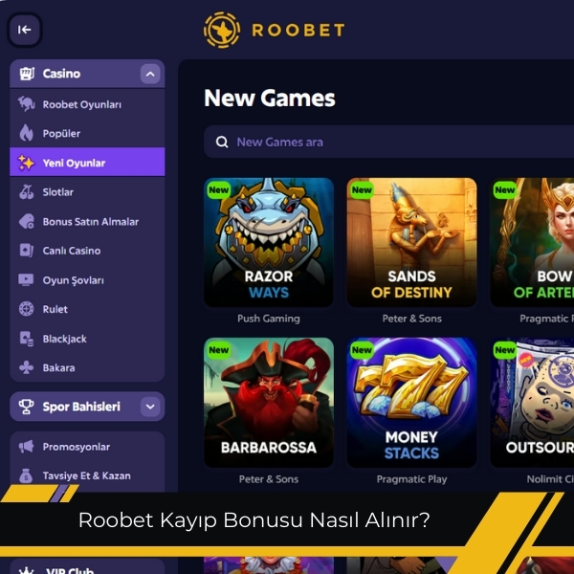Select the Popüler flame icon
Screen dimensions: 574x574
coord(26,133)
